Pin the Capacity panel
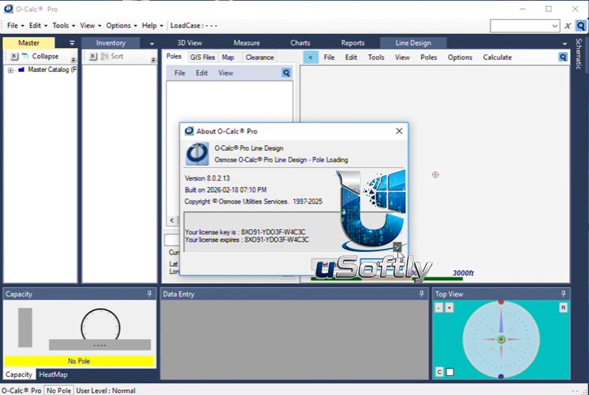The width and height of the screenshot is (589, 395). pos(149,293)
